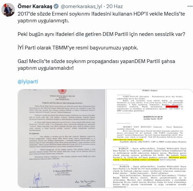
Task: Click the signature above Dervişoğlu's name
Action: pos(61,166)
